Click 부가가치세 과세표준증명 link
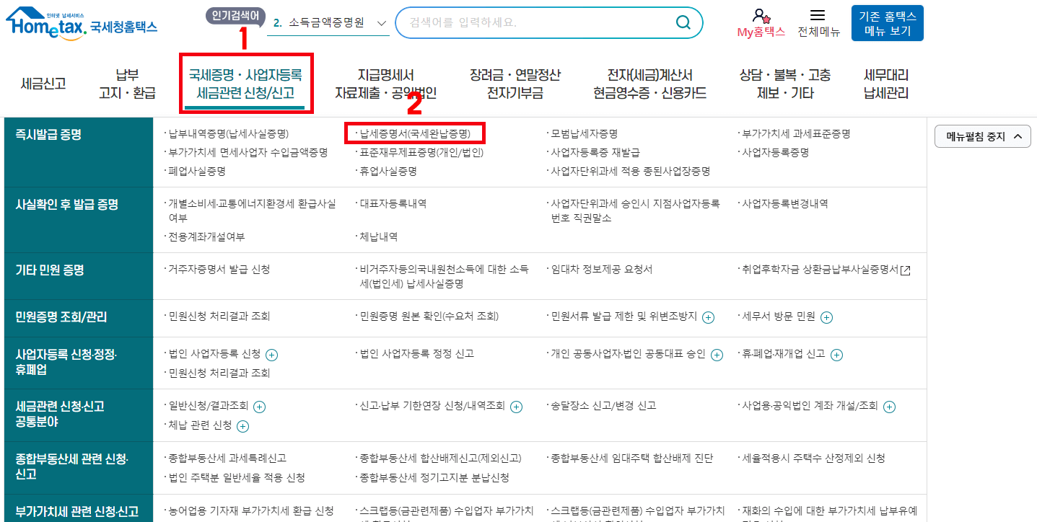The height and width of the screenshot is (522, 1037). tap(796, 133)
